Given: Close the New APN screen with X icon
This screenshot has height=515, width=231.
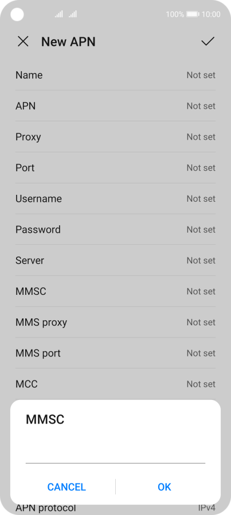Looking at the screenshot, I should coord(23,42).
